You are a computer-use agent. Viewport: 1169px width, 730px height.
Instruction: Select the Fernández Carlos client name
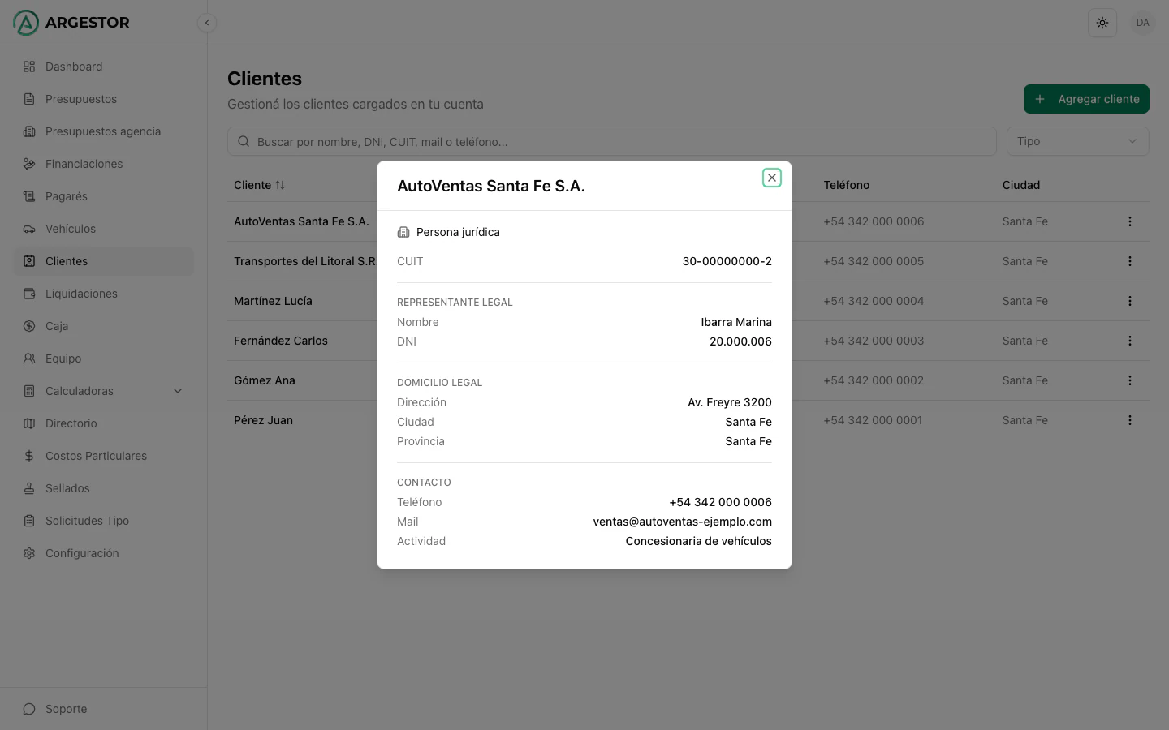281,341
